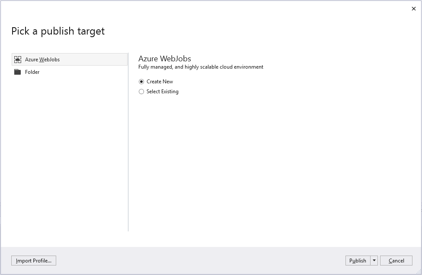Click the 'Pick a publish target' title
This screenshot has height=275, width=422.
[x=58, y=31]
